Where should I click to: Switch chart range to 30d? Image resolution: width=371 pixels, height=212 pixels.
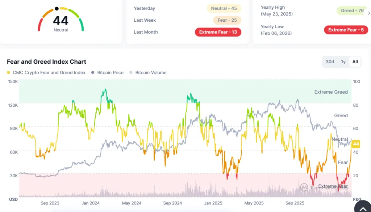330,62
